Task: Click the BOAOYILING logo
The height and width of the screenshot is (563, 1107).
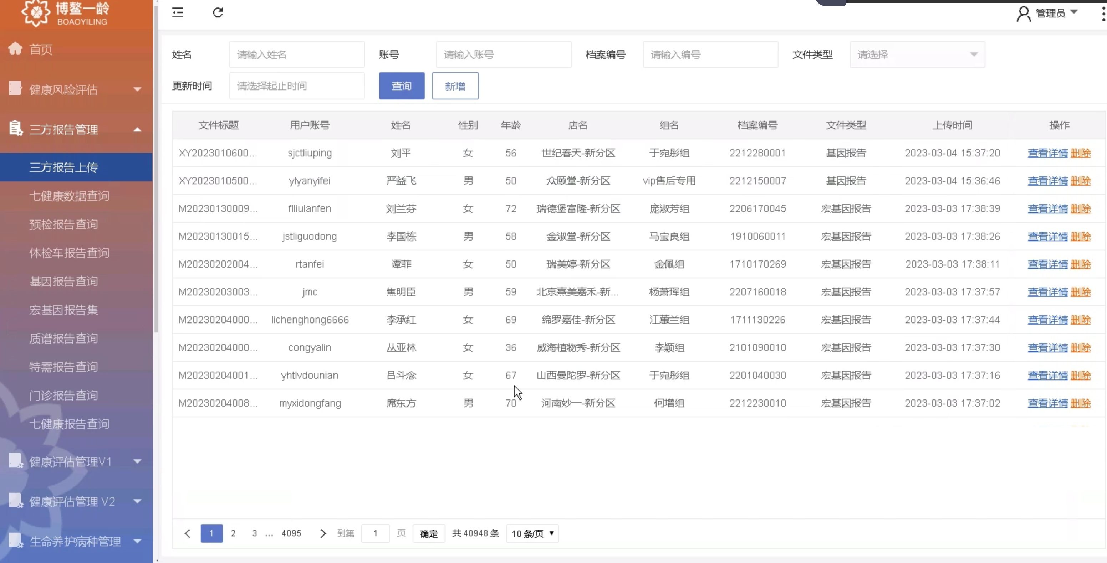Action: tap(65, 13)
